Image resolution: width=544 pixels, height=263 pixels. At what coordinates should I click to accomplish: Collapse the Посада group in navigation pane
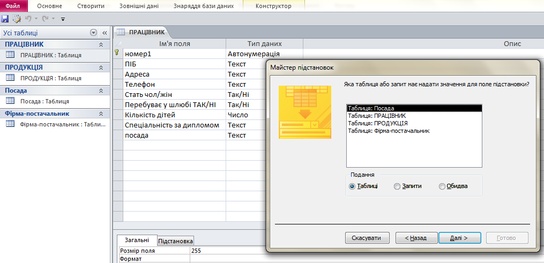pyautogui.click(x=101, y=91)
